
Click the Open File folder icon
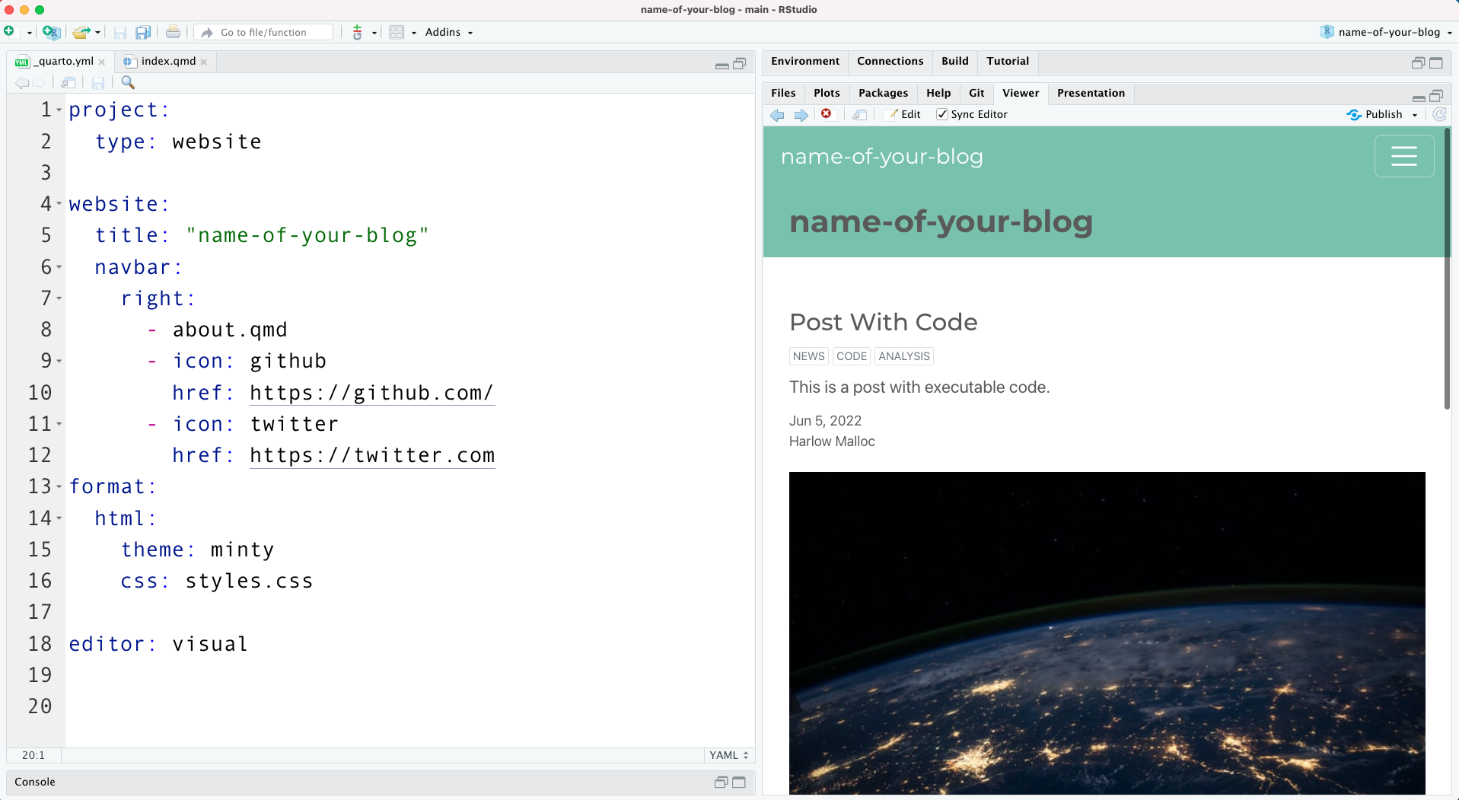81,32
